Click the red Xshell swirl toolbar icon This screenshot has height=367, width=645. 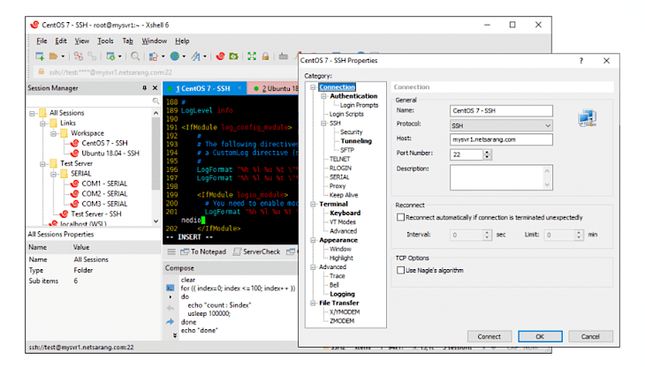[x=220, y=56]
